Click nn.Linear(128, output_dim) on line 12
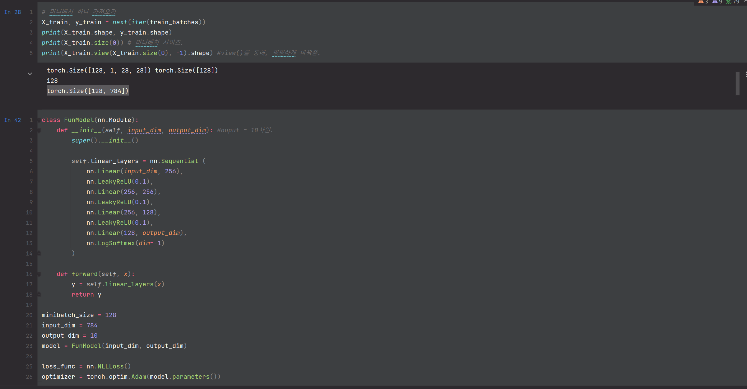Image resolution: width=747 pixels, height=389 pixels. coord(135,233)
